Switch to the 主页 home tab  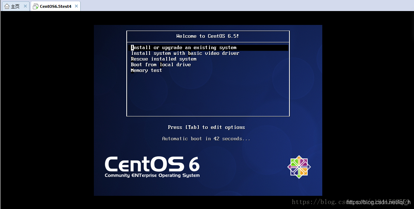[x=16, y=6]
